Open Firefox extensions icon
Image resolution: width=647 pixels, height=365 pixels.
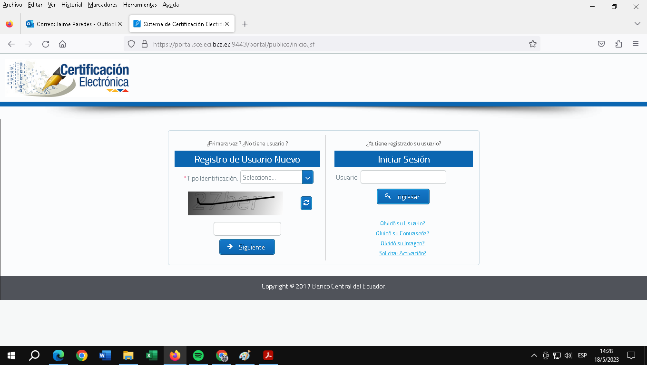(618, 44)
